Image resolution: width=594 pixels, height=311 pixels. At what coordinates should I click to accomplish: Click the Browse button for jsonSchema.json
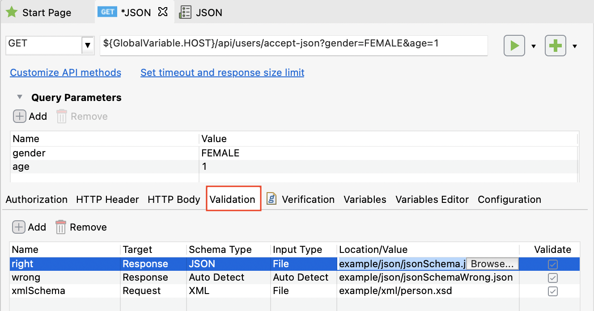pos(492,264)
